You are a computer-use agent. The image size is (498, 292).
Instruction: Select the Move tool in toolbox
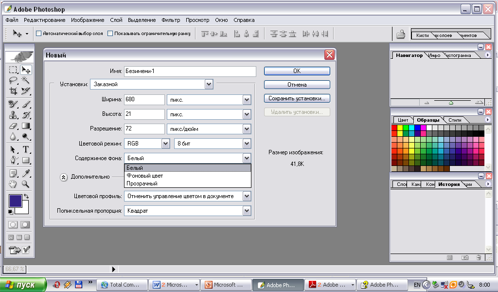point(26,70)
